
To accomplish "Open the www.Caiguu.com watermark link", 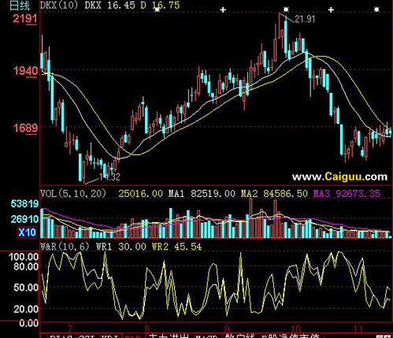I will pyautogui.click(x=339, y=176).
